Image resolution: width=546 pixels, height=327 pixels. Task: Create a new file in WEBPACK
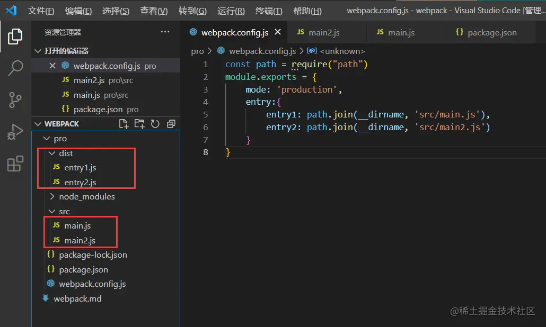pos(124,124)
